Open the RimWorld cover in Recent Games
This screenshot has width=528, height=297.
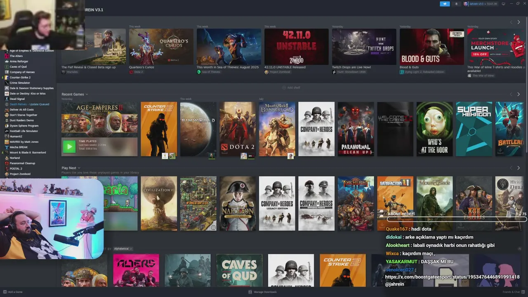tap(198, 129)
